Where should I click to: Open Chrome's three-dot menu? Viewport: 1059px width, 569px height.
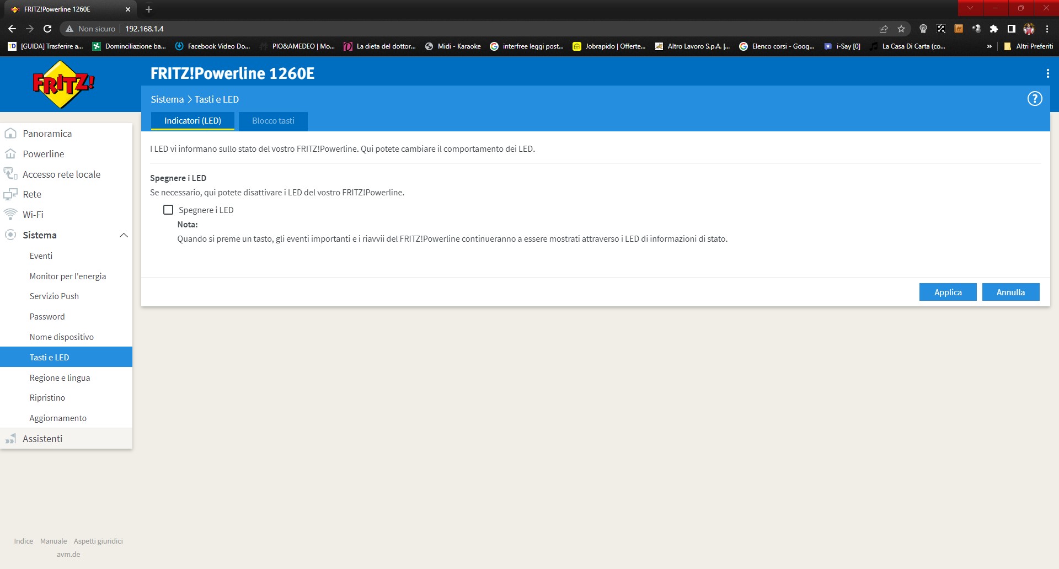click(x=1047, y=29)
